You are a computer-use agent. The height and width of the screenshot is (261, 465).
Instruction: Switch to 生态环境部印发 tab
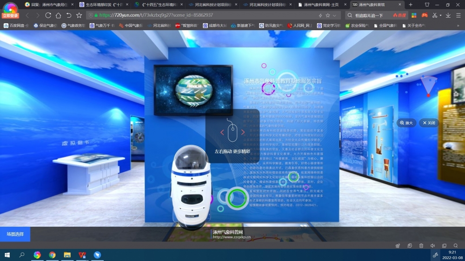(x=99, y=5)
